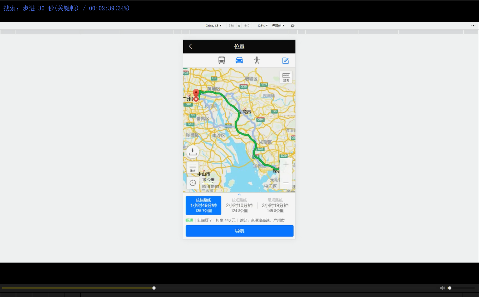Click the S6 highway shield on map
Image resolution: width=479 pixels, height=297 pixels.
[275, 111]
